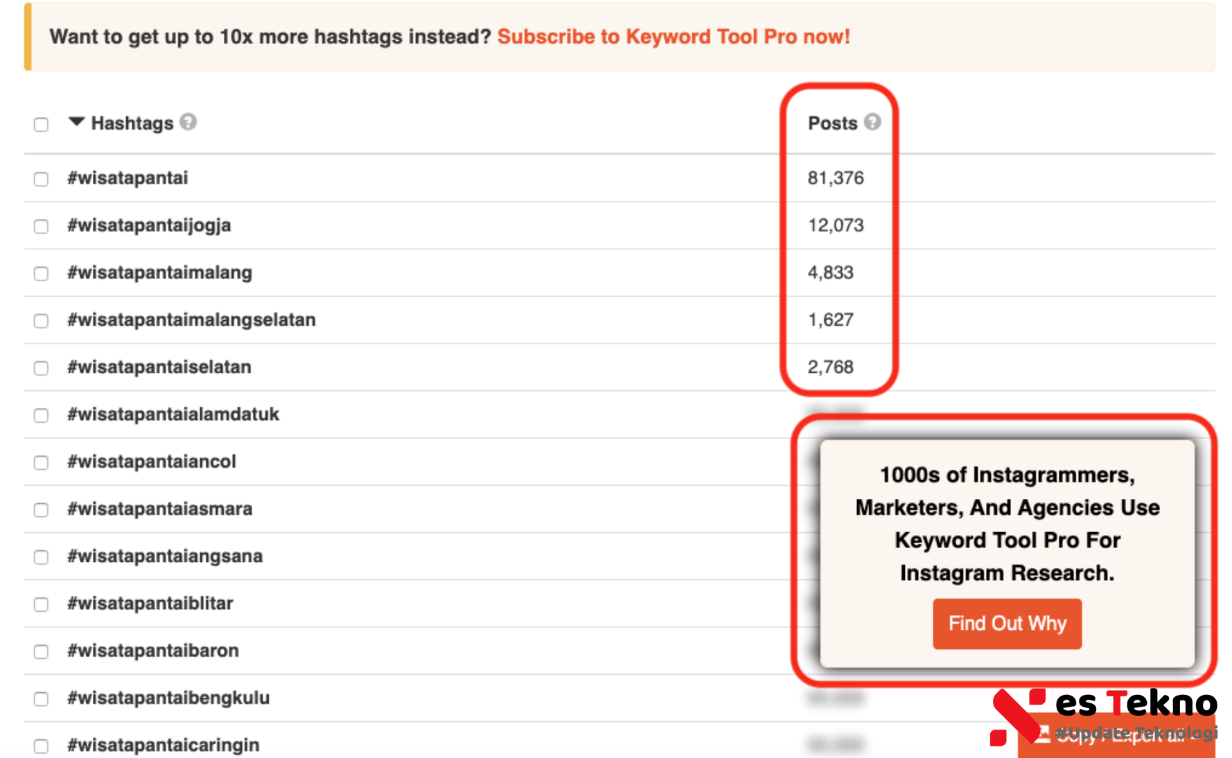Mark the #wisatapantaiselatan checkbox
The height and width of the screenshot is (758, 1232).
tap(42, 368)
